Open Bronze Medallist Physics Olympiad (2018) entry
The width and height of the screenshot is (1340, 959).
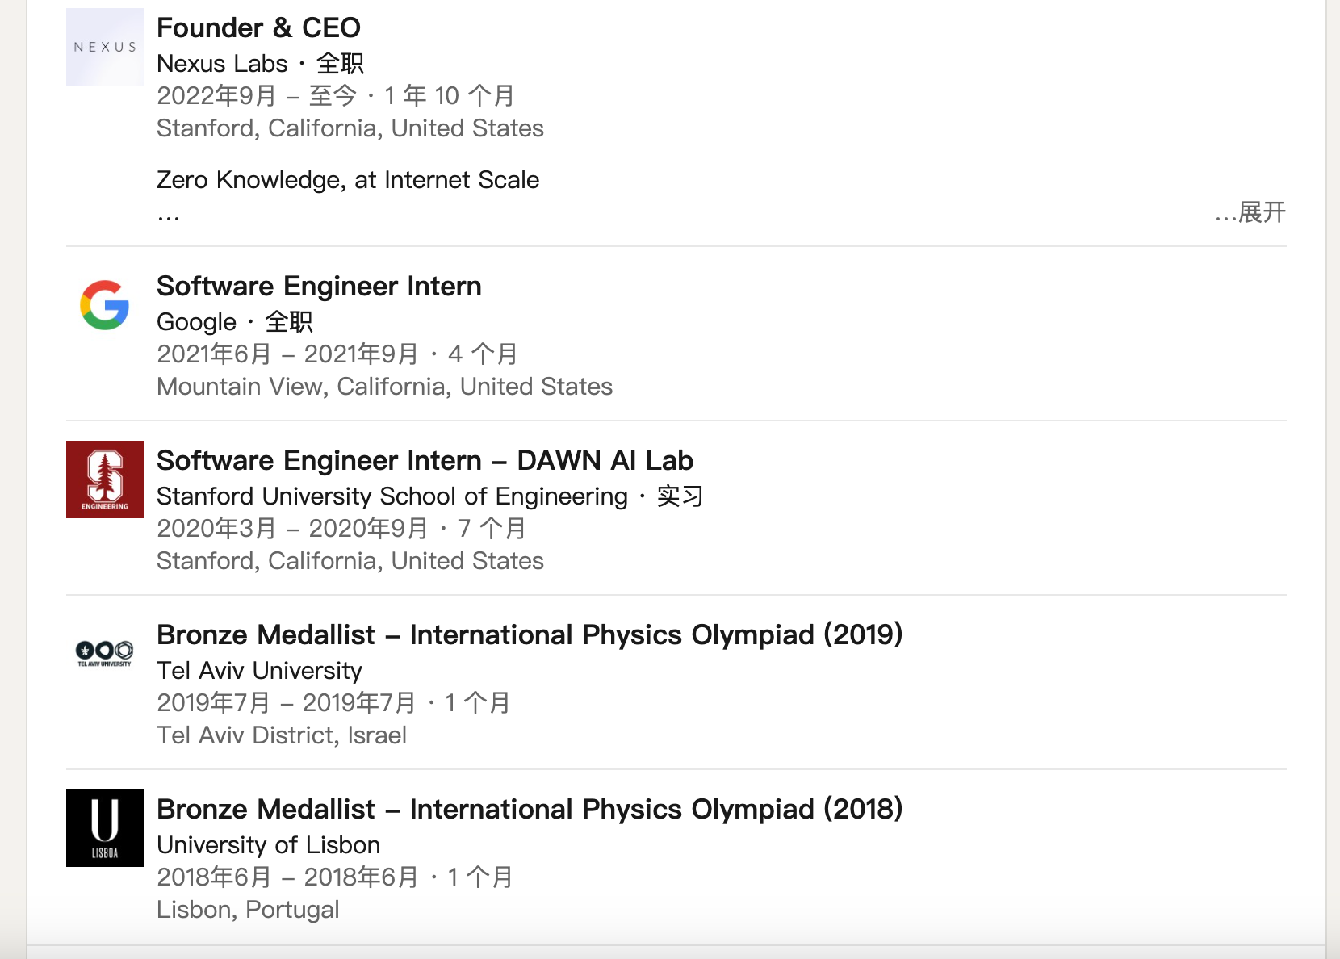point(529,809)
